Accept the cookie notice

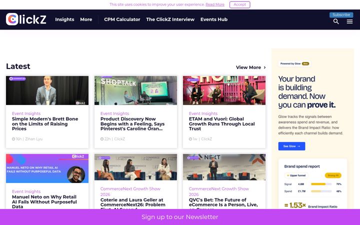click(x=239, y=4)
